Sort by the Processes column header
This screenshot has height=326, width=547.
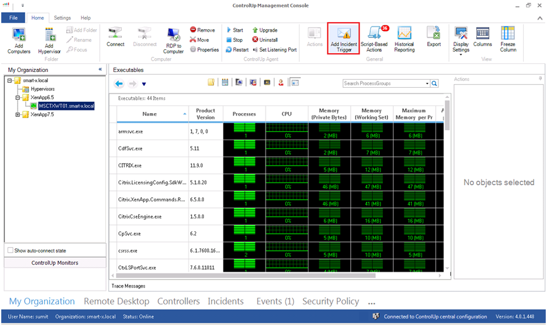(x=244, y=114)
